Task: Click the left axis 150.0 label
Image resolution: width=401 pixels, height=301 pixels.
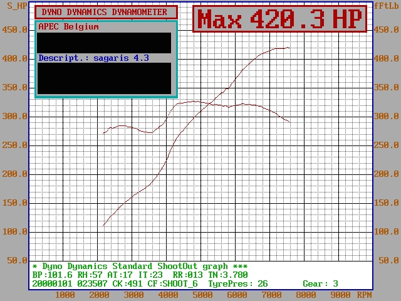Action: tap(14, 203)
